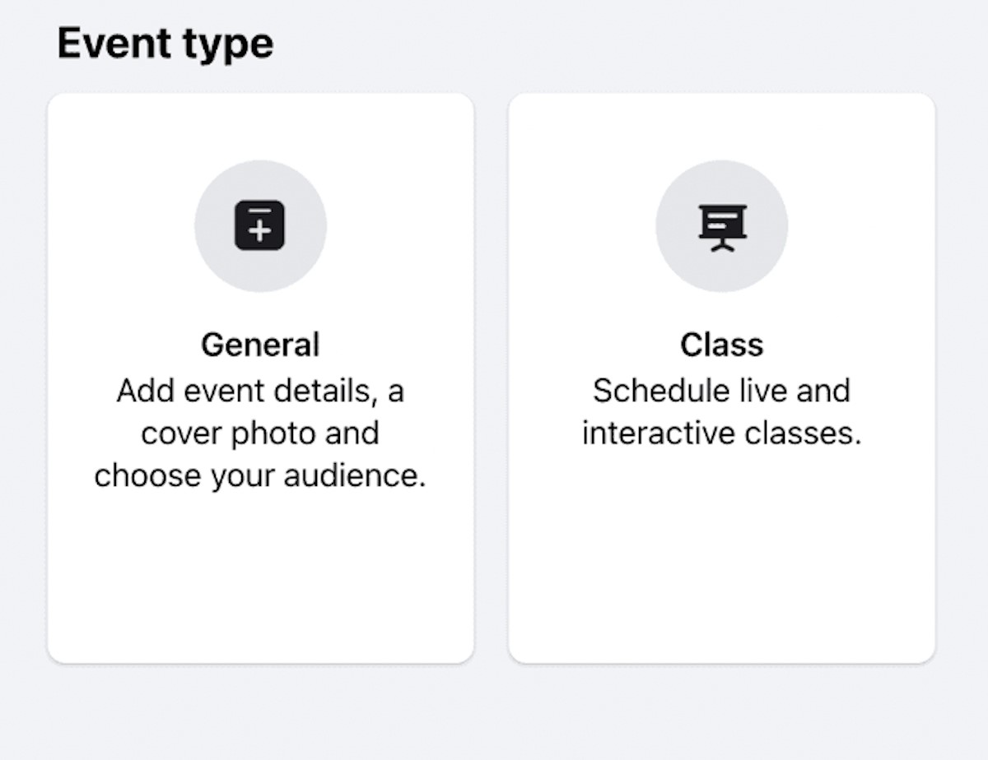Image resolution: width=988 pixels, height=760 pixels.
Task: Click the plus symbol inside the General icon
Action: [x=260, y=230]
